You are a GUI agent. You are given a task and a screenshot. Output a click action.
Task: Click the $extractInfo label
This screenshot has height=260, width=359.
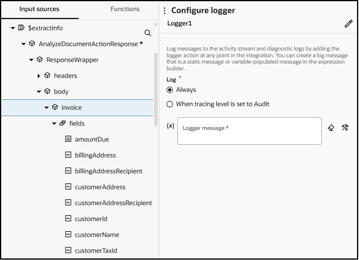click(45, 28)
